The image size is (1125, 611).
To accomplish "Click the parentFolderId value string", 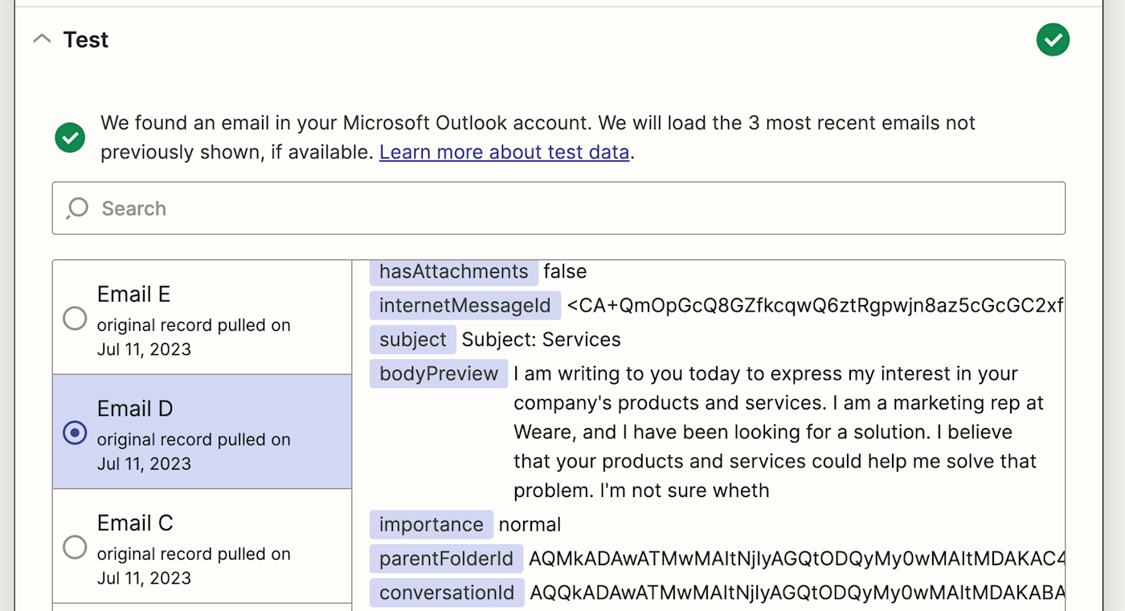I will click(x=796, y=559).
